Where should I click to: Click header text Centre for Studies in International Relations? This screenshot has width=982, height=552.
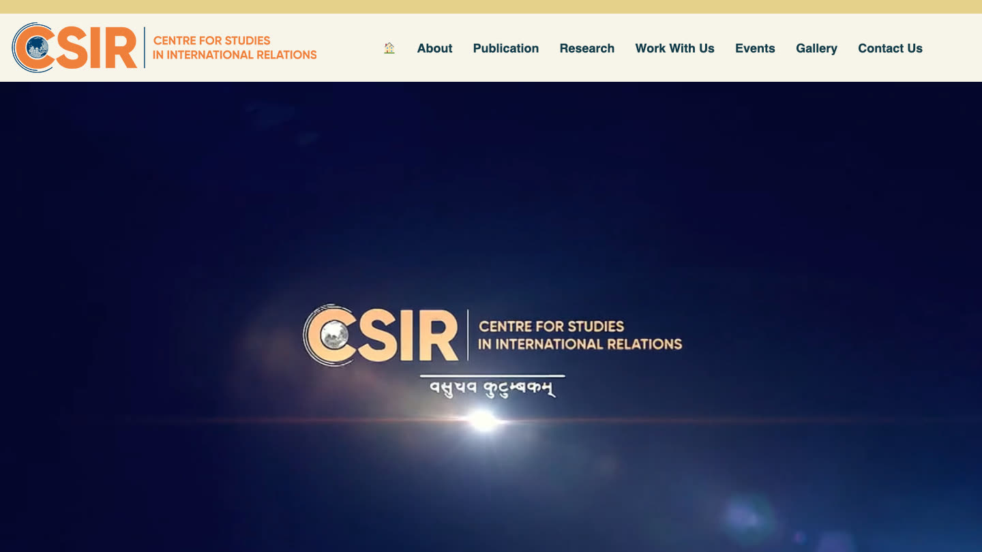[x=235, y=48]
